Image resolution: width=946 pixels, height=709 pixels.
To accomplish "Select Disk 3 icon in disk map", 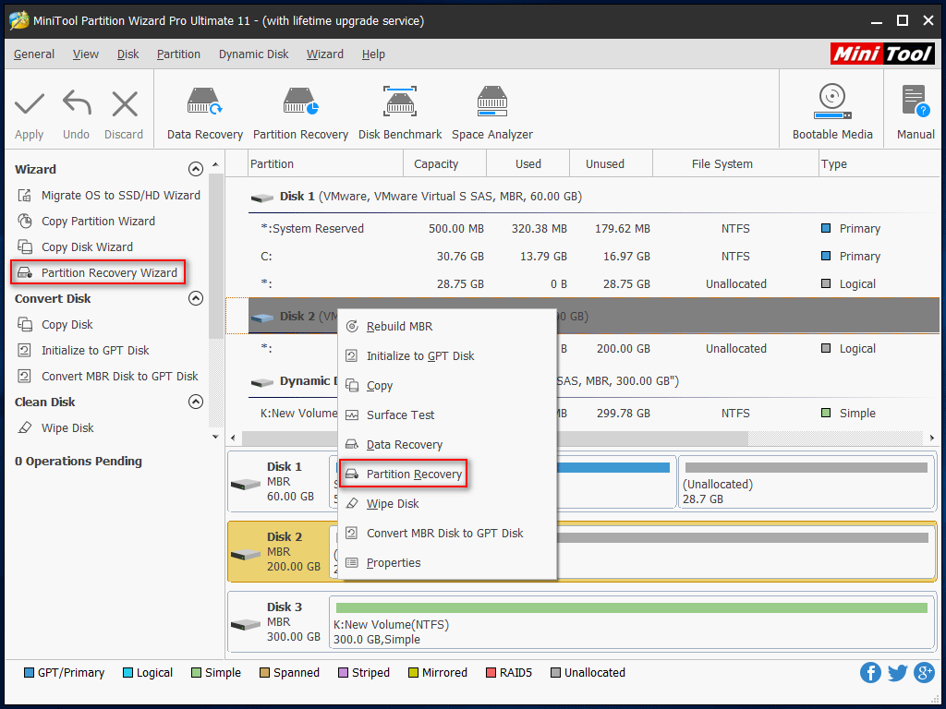I will 245,625.
